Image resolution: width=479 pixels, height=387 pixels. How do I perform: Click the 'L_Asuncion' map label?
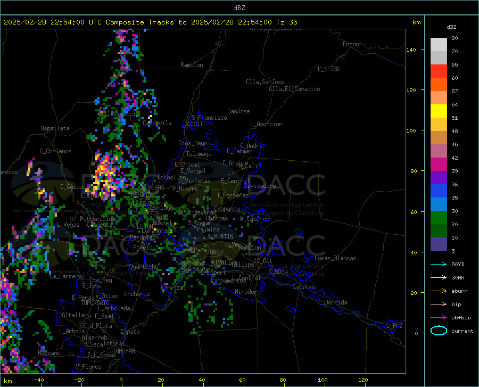click(x=266, y=124)
